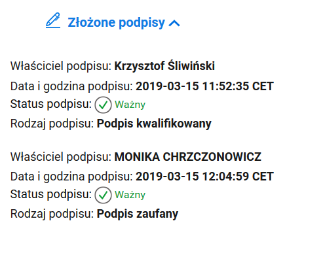Click second Data i godzina podpisu label

[x=71, y=177]
